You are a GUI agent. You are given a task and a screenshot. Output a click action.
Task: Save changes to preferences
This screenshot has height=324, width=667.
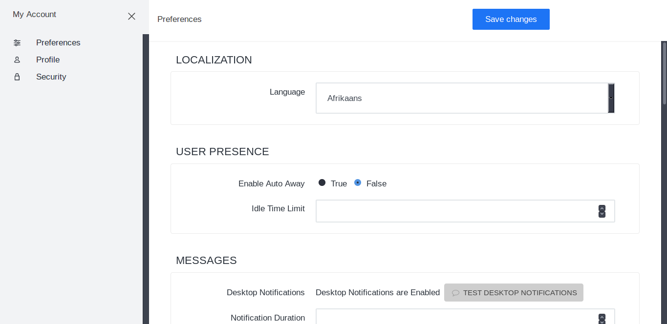click(511, 20)
